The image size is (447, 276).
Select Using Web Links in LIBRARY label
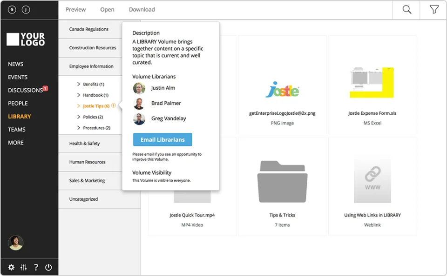[372, 215]
